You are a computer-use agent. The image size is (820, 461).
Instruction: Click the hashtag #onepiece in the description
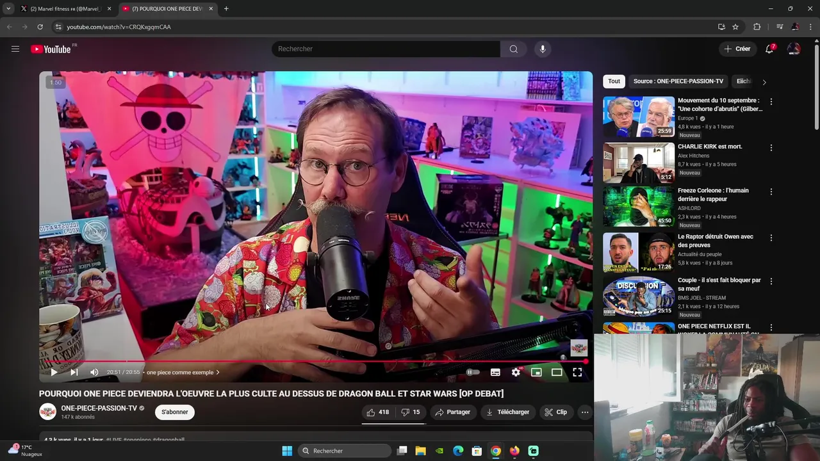137,440
